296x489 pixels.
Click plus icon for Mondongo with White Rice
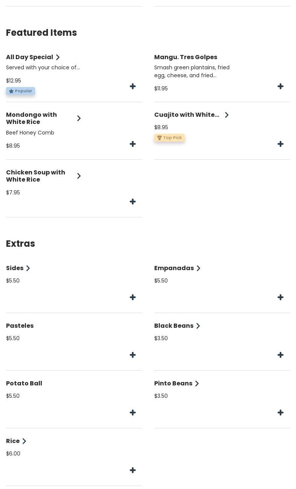pyautogui.click(x=133, y=144)
